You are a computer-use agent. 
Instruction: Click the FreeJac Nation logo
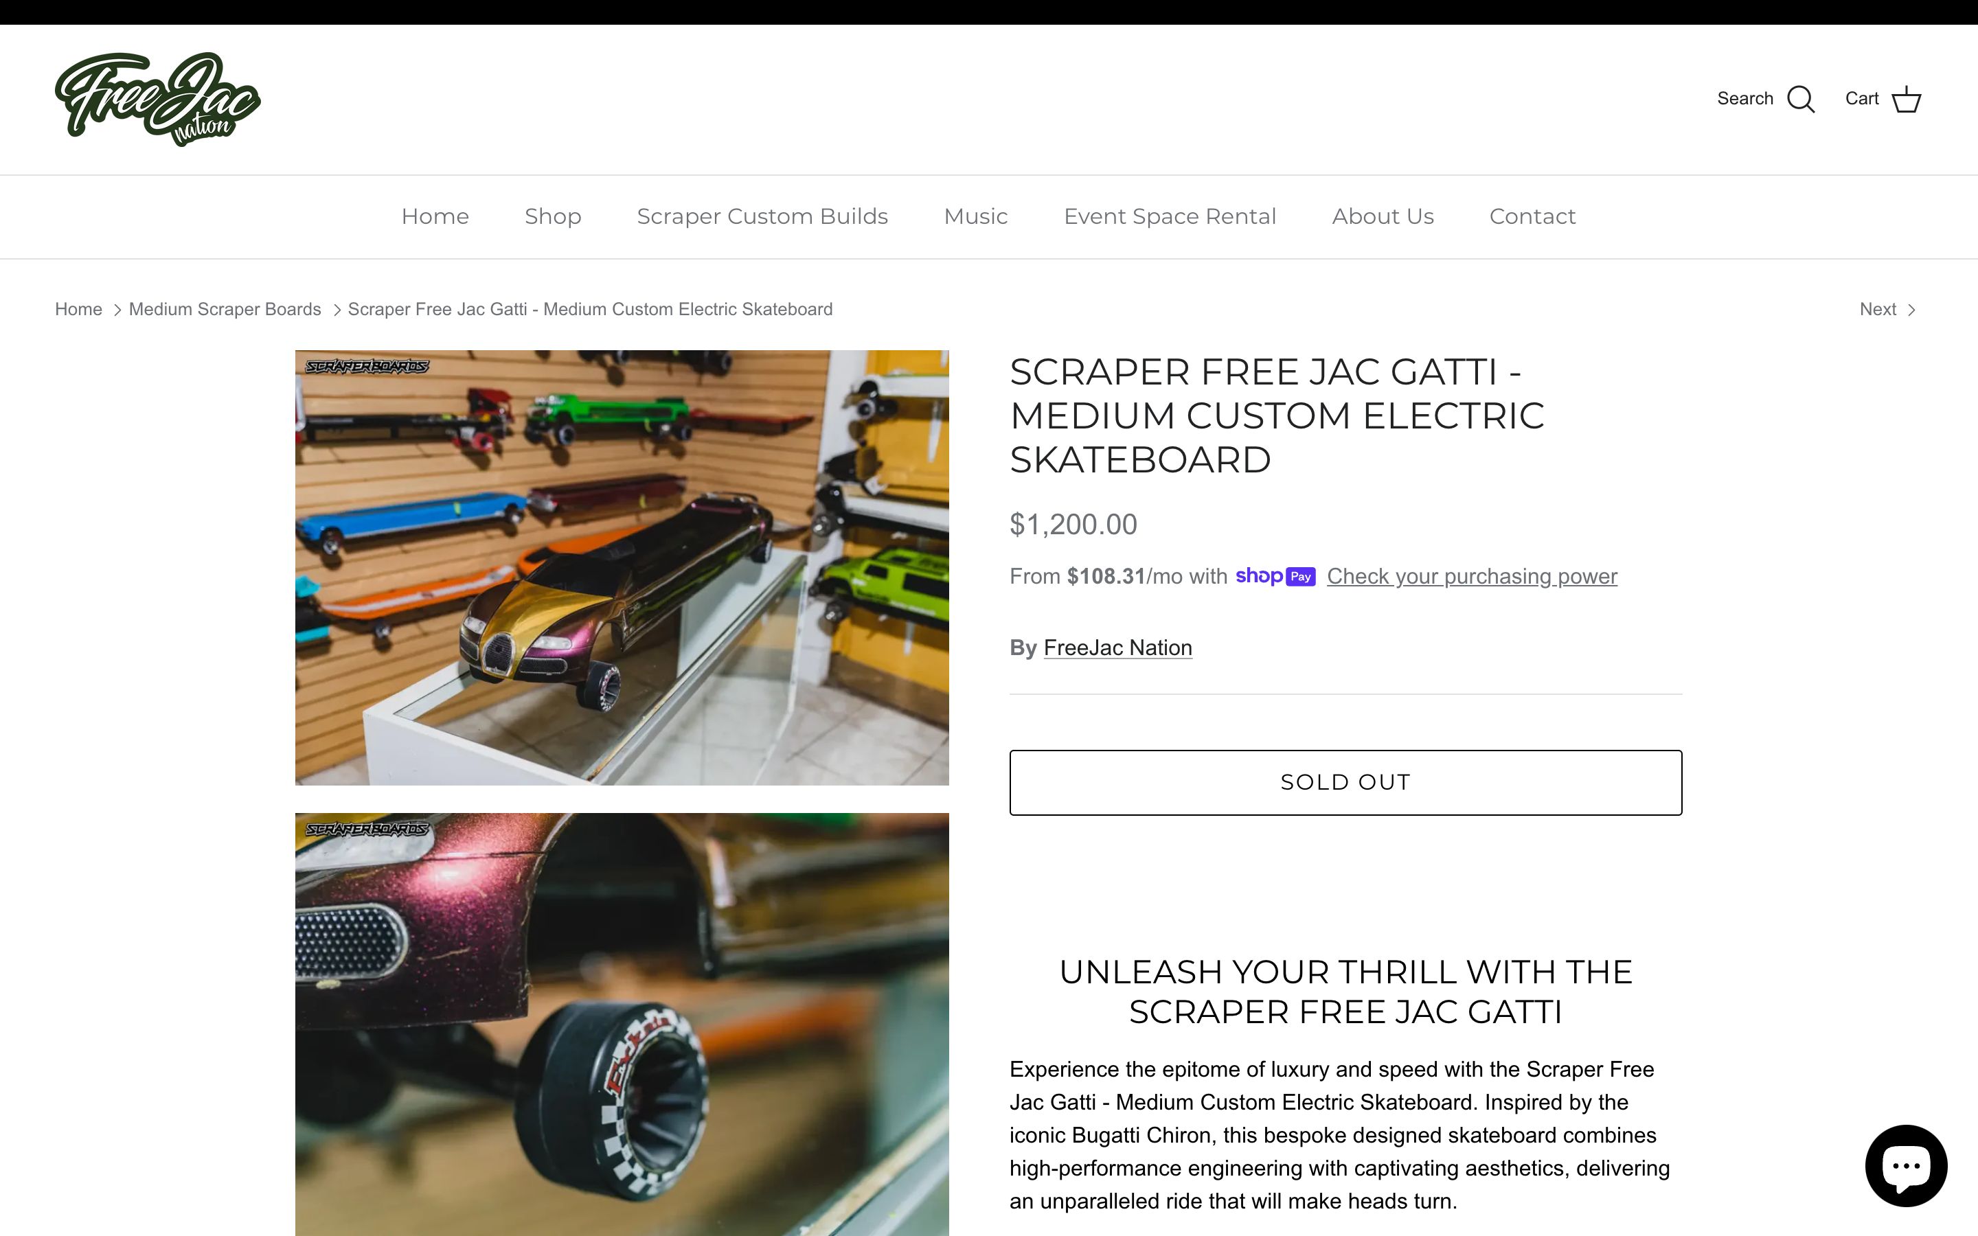coord(158,99)
